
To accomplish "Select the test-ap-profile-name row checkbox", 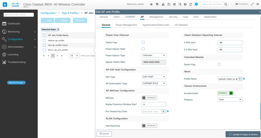I will click(x=44, y=45).
